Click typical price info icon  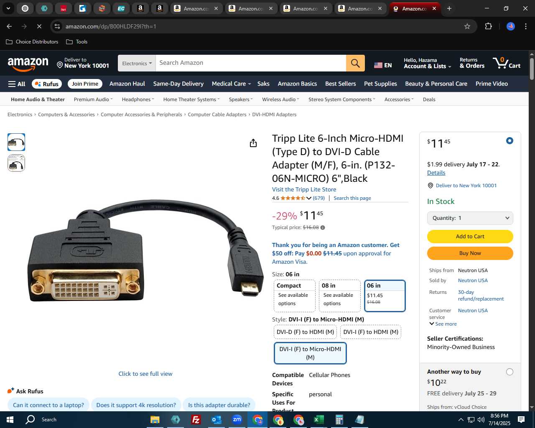pyautogui.click(x=323, y=228)
